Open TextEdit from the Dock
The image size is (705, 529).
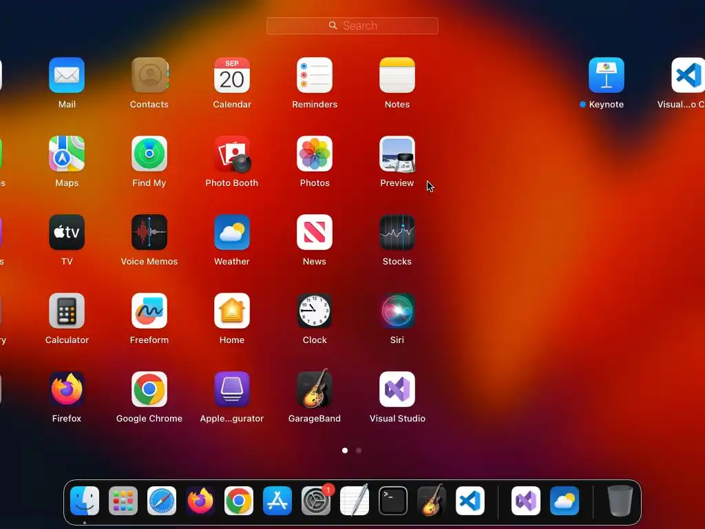click(355, 500)
